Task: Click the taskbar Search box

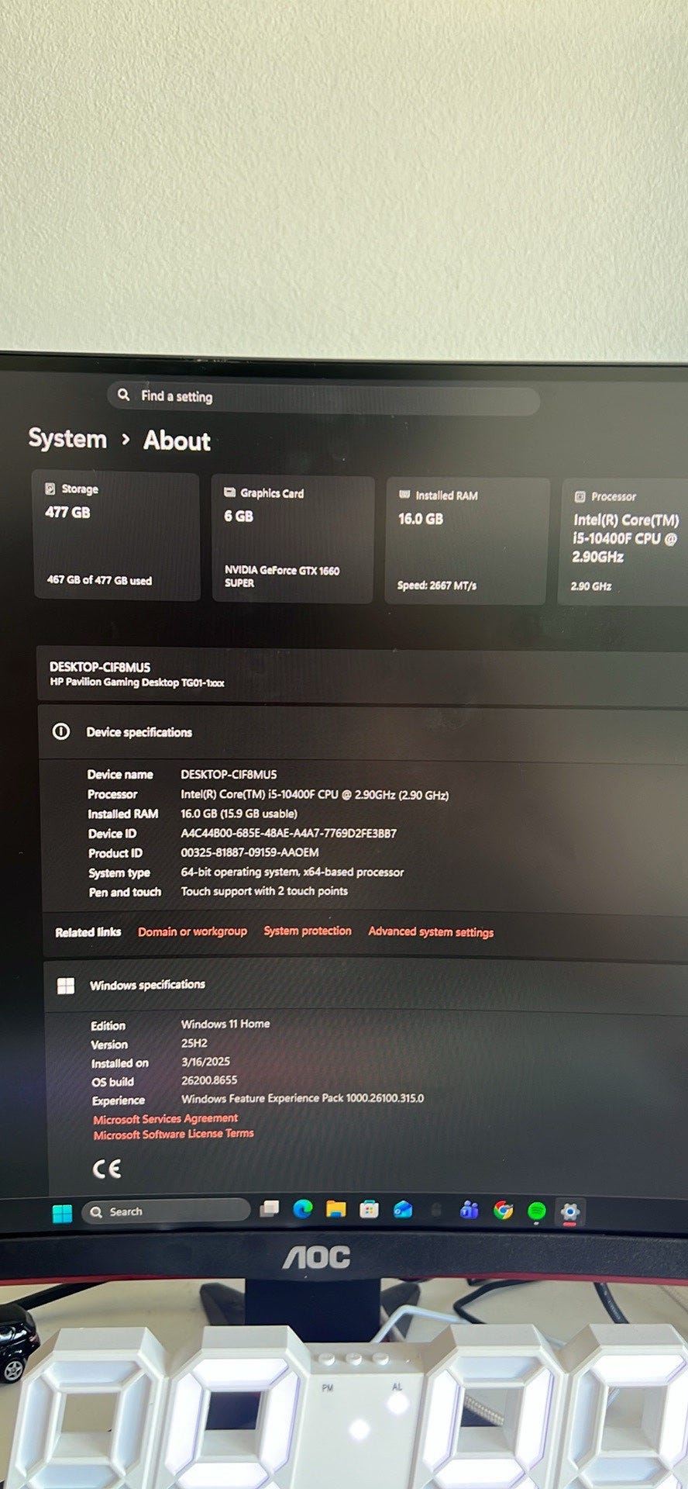Action: (166, 1211)
